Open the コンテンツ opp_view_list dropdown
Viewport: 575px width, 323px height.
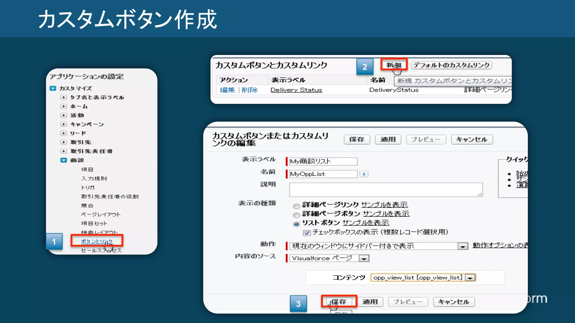[470, 278]
